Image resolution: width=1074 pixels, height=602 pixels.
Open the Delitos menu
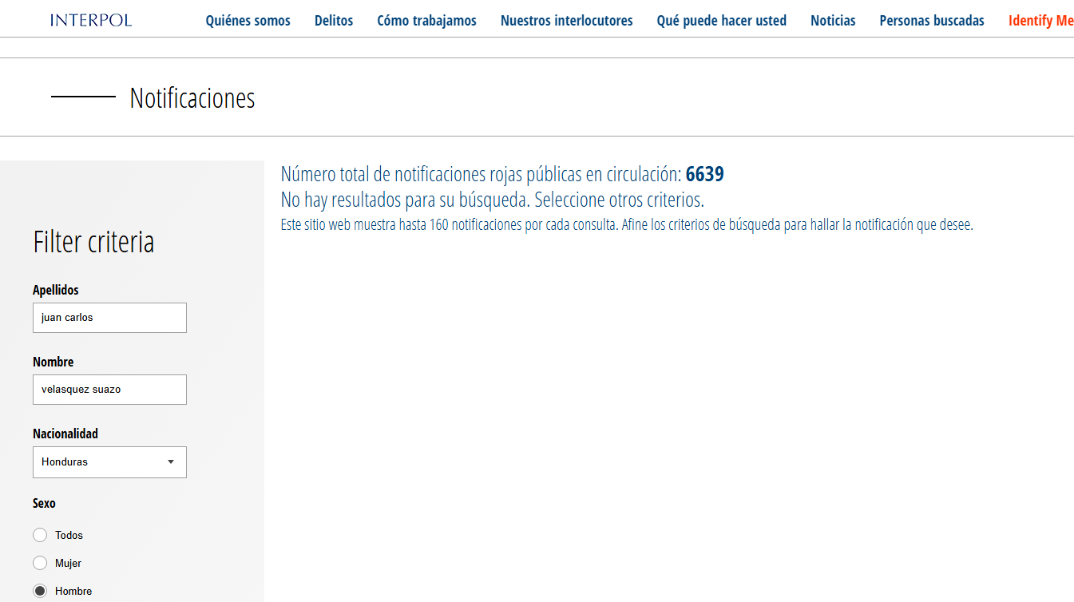pos(334,21)
